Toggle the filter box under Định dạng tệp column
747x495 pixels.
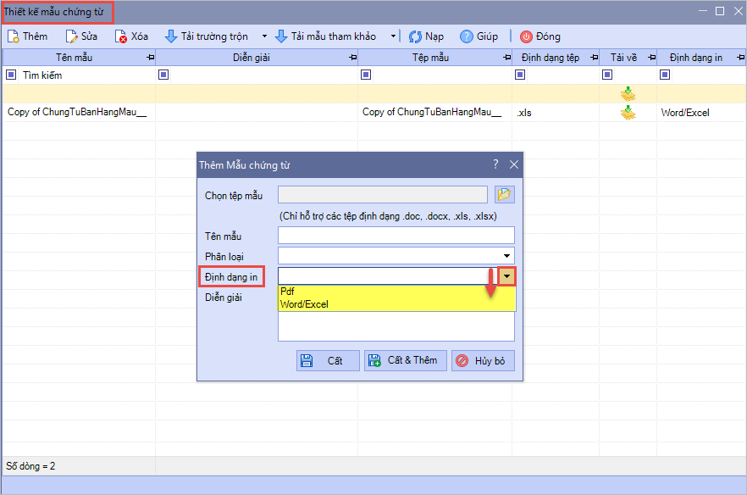[x=519, y=75]
